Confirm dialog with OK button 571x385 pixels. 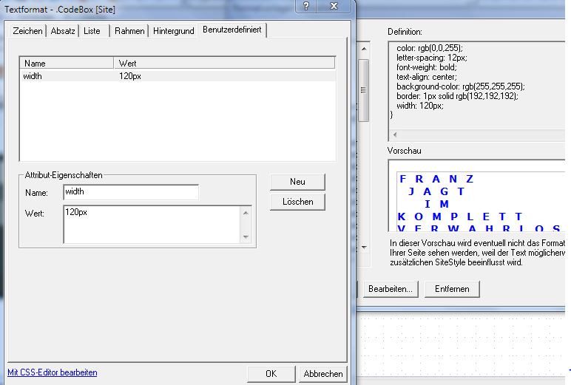pyautogui.click(x=271, y=374)
